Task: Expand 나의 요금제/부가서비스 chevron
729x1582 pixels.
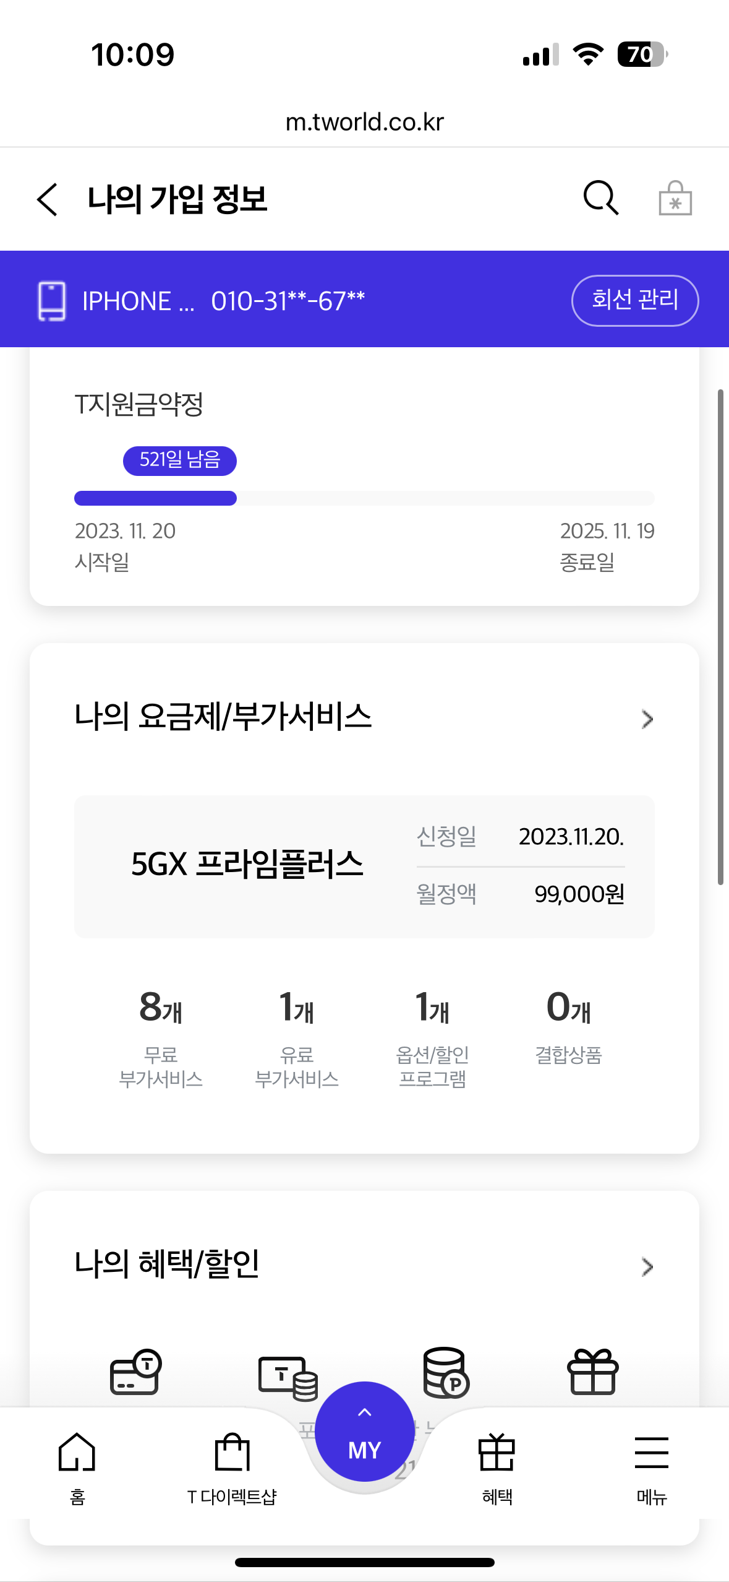Action: click(647, 719)
